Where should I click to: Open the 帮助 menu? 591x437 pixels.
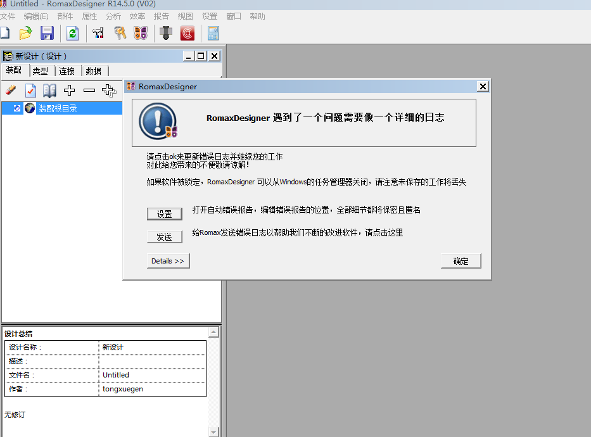click(x=257, y=16)
